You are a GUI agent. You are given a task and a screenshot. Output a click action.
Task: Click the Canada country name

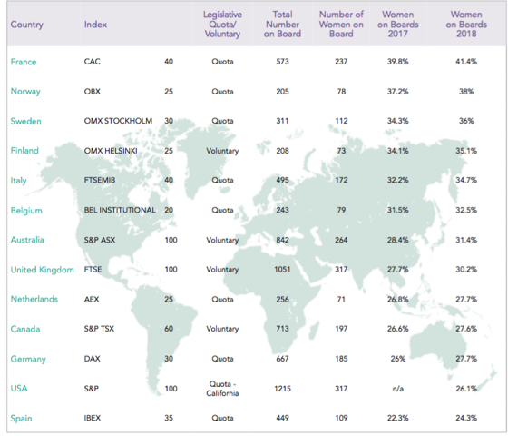click(25, 329)
